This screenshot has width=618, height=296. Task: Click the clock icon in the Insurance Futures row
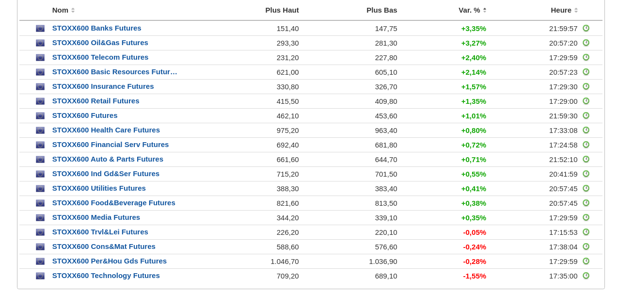(x=586, y=86)
